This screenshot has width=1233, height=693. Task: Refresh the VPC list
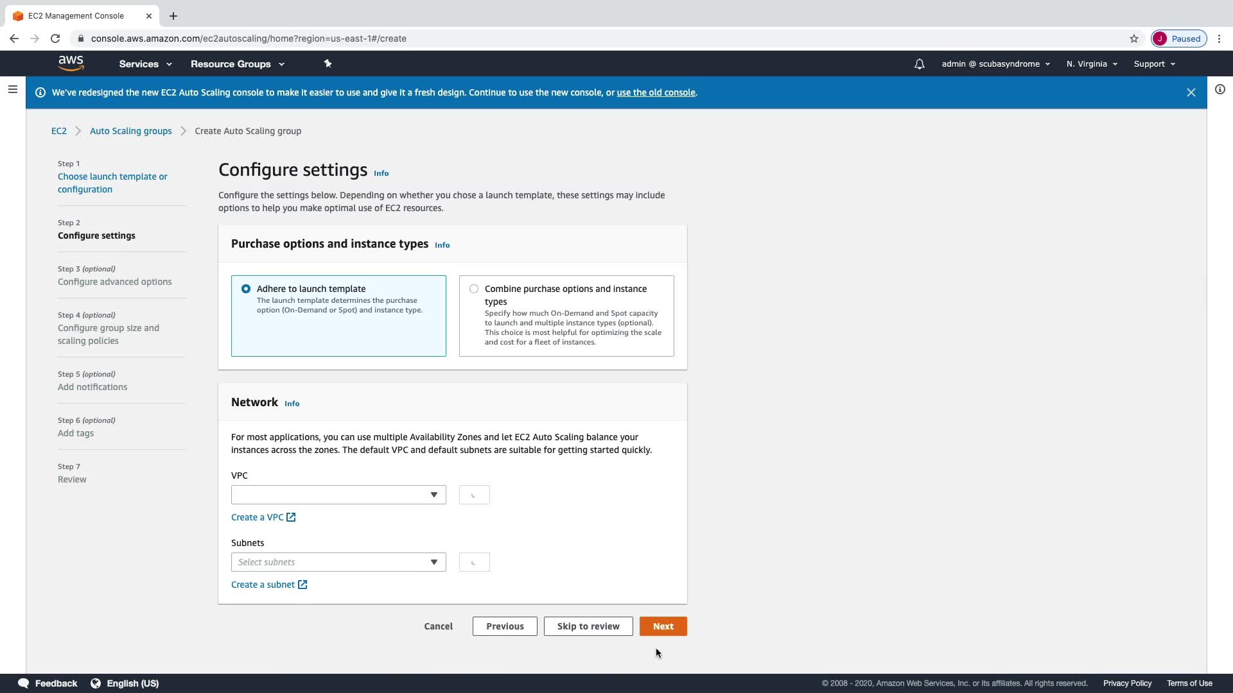pos(474,495)
